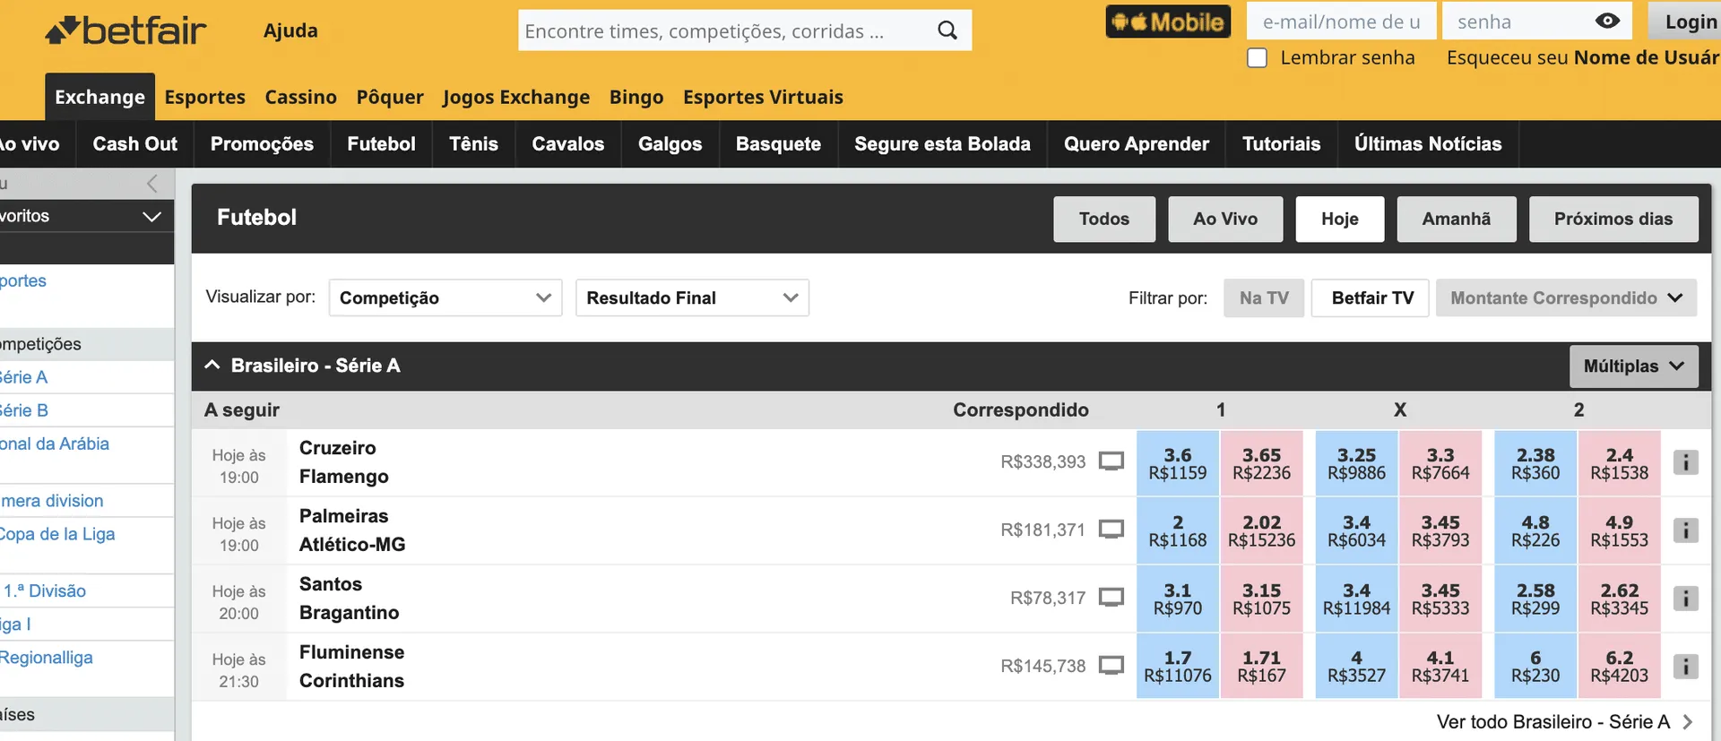1721x741 pixels.
Task: Filter matches by Todos
Action: pyautogui.click(x=1104, y=220)
